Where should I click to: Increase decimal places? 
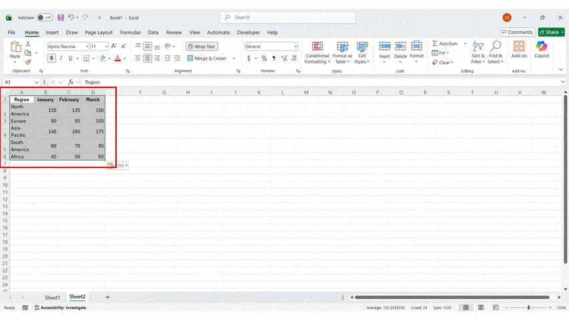pyautogui.click(x=283, y=58)
